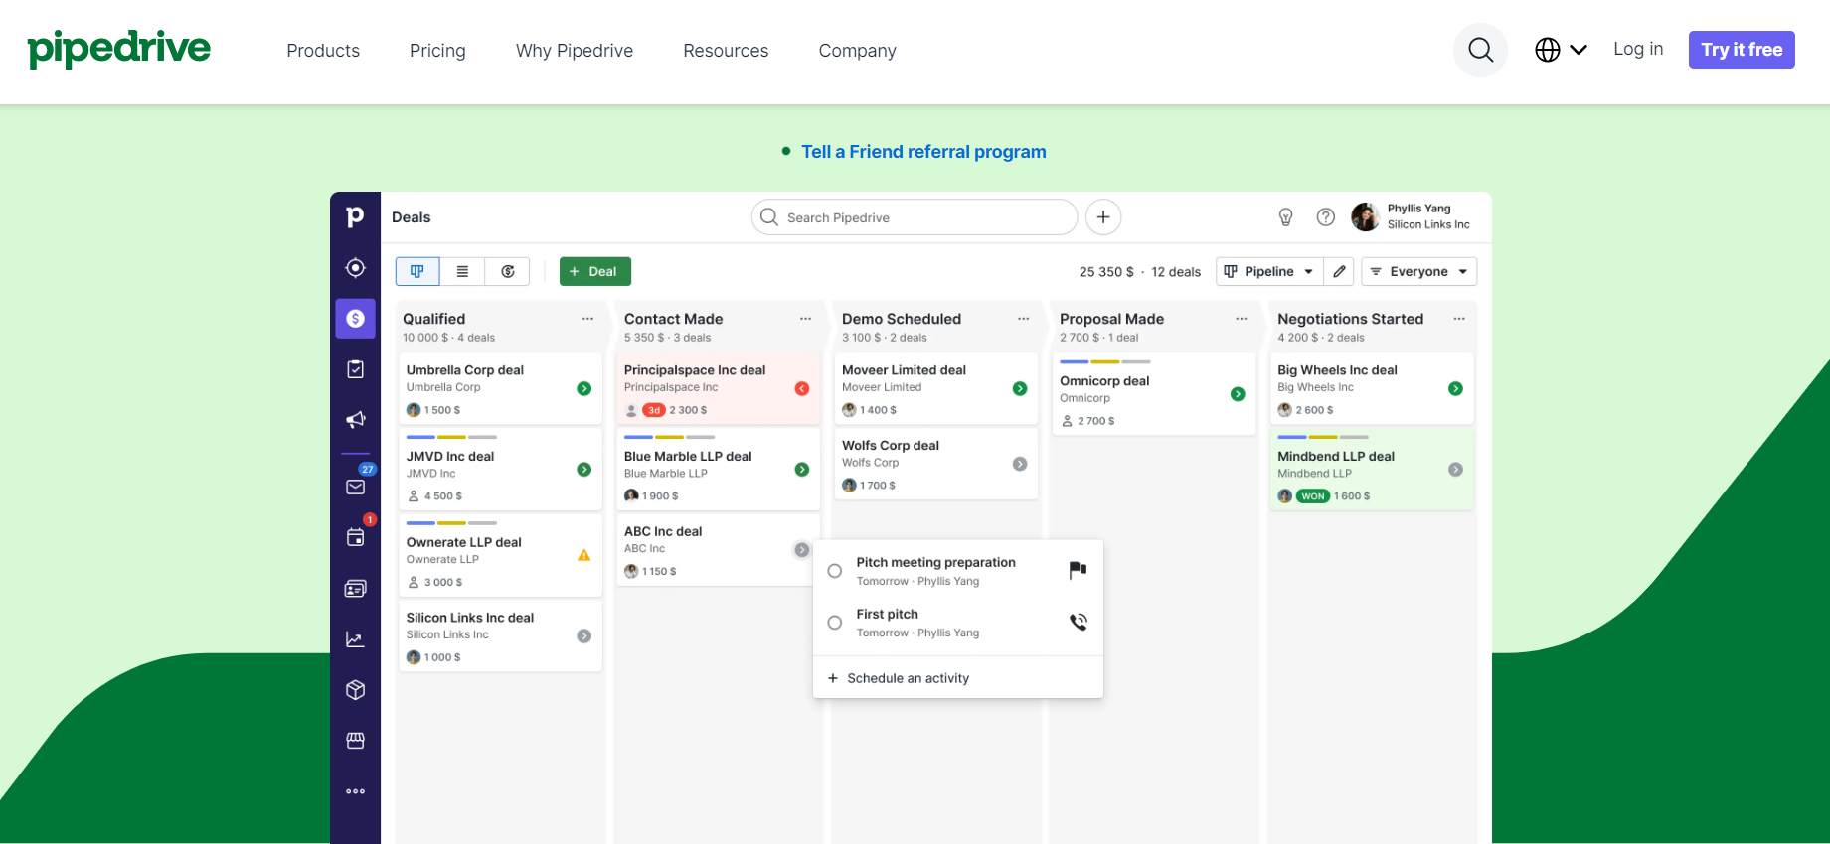Open Phyllis Yang account avatar
Screen dimensions: 1830x844
[1365, 216]
